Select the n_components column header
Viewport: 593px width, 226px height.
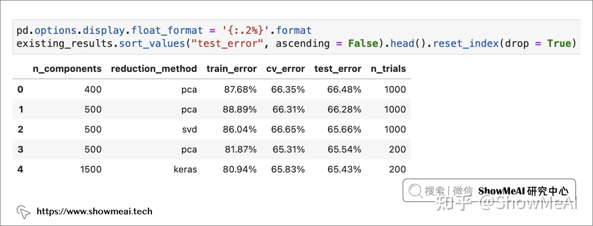pos(67,69)
